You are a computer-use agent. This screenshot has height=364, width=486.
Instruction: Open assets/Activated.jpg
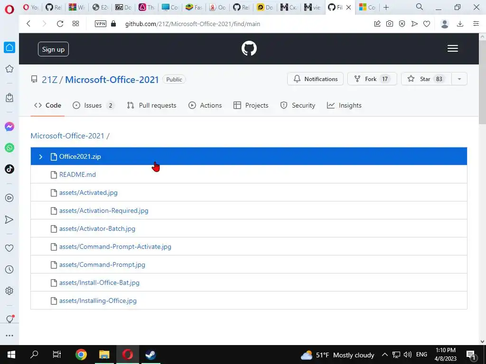(x=88, y=192)
